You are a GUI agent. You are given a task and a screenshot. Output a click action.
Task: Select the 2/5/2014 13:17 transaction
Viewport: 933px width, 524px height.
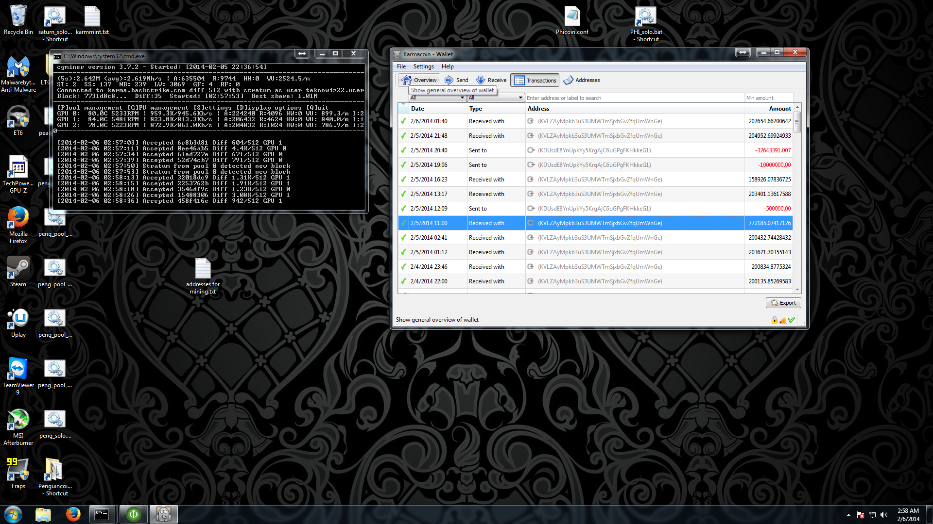[595, 194]
